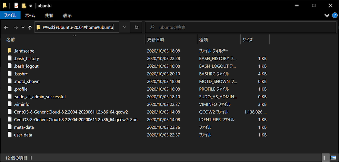Open the recent locations dropdown
The width and height of the screenshot is (339, 162).
[23, 27]
